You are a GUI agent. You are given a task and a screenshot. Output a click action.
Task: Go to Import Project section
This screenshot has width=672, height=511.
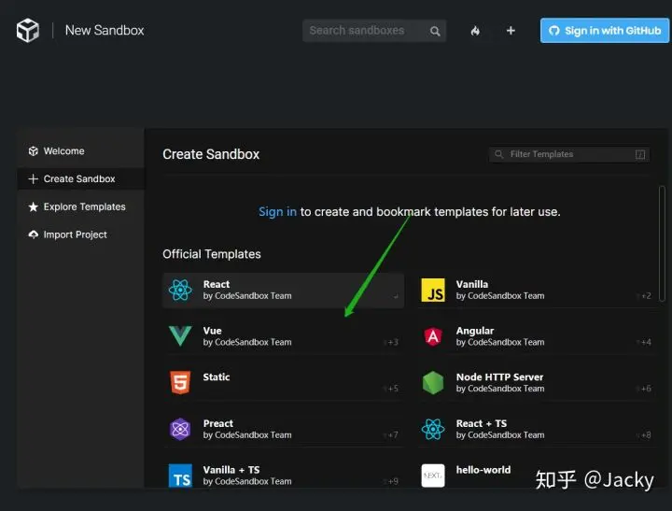coord(75,234)
